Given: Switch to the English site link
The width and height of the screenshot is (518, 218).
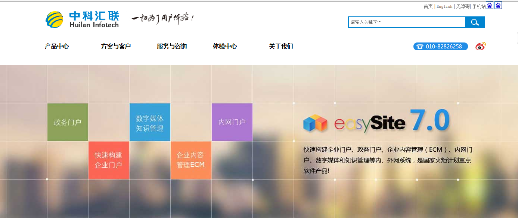Looking at the screenshot, I should coord(444,6).
